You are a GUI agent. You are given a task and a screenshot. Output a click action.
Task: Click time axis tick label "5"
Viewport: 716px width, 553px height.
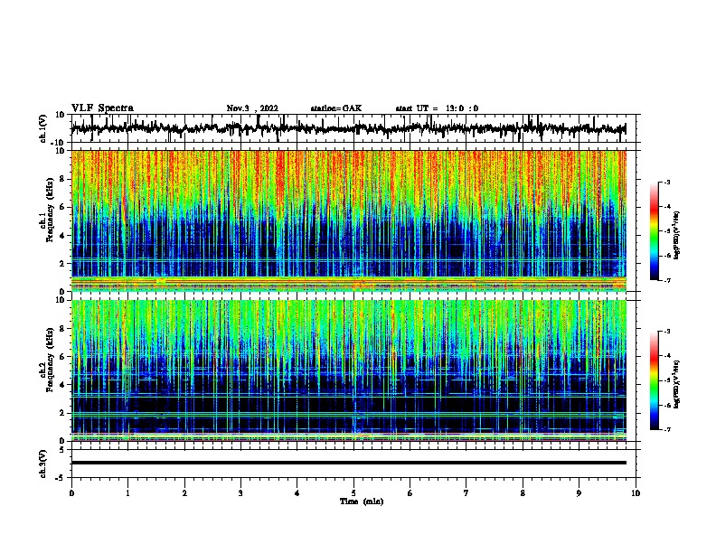point(353,492)
